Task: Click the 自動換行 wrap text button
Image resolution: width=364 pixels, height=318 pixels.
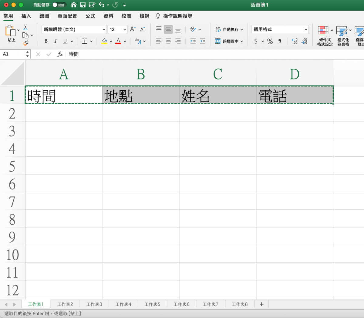Action: (229, 29)
